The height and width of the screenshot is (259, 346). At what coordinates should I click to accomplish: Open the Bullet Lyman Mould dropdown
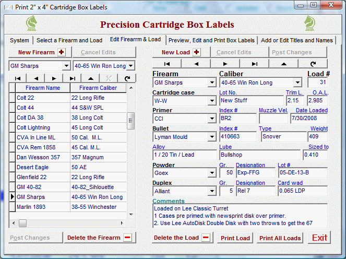(212, 137)
